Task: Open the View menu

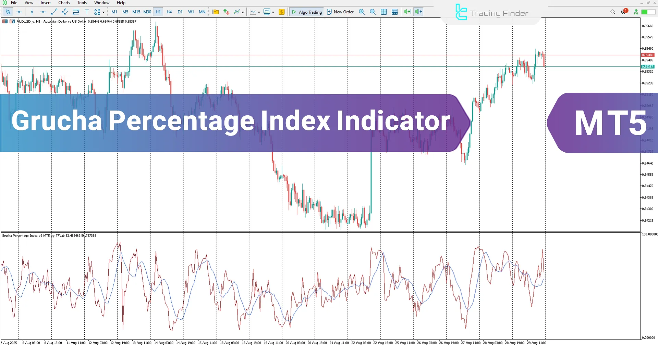Action: pos(29,3)
